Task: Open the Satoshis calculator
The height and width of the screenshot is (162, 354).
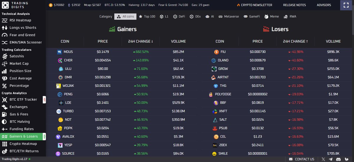Action: 13,56
